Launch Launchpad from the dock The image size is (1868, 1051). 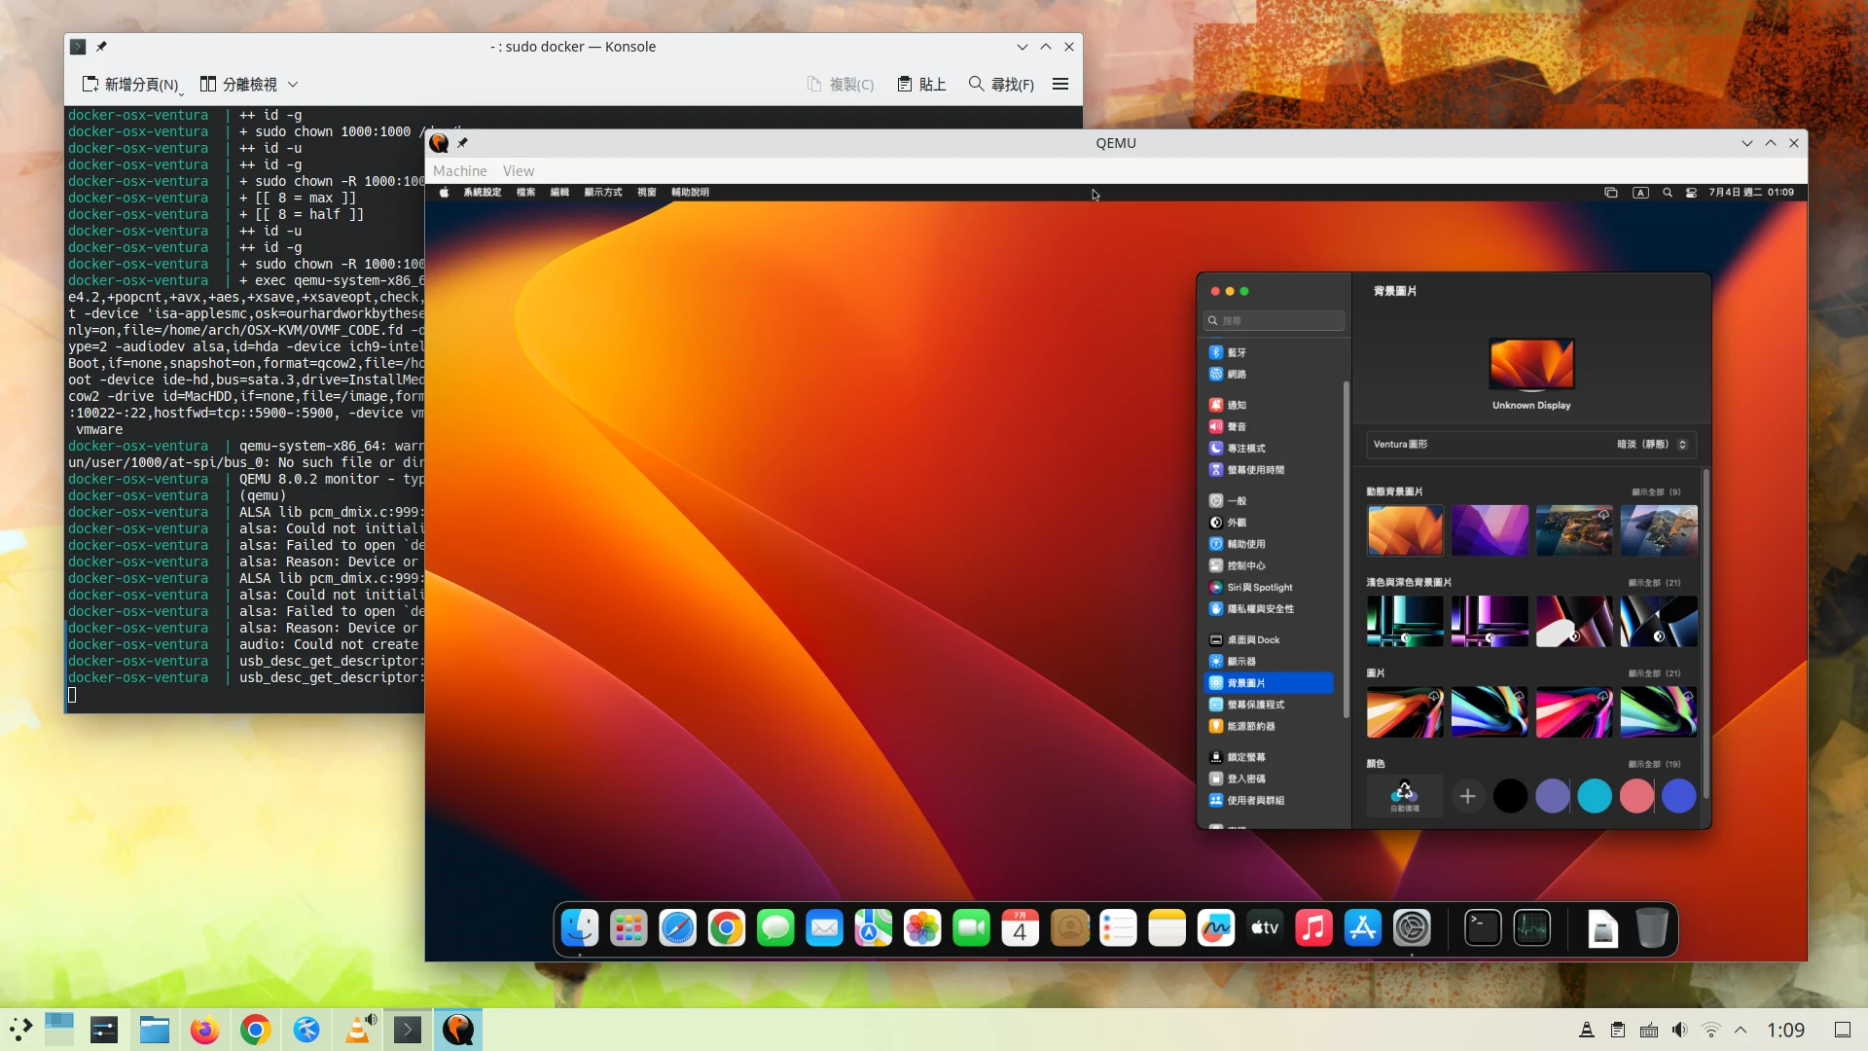pyautogui.click(x=629, y=928)
